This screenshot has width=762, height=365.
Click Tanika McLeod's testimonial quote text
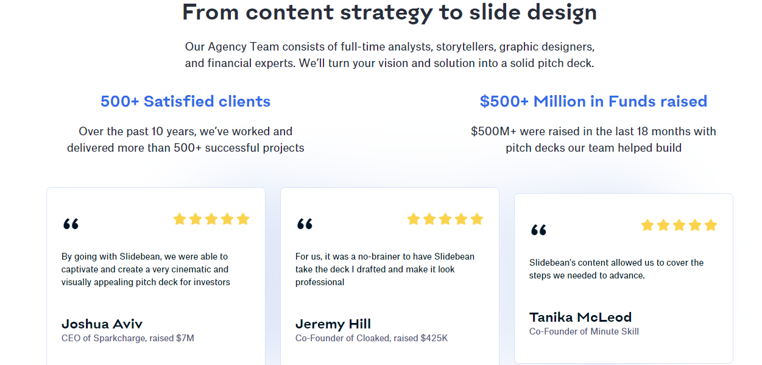[616, 269]
